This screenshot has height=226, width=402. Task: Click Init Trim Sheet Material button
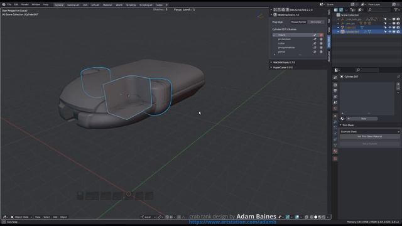click(370, 137)
